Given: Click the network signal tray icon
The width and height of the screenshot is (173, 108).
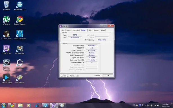Looking at the screenshot, I should 155,105.
